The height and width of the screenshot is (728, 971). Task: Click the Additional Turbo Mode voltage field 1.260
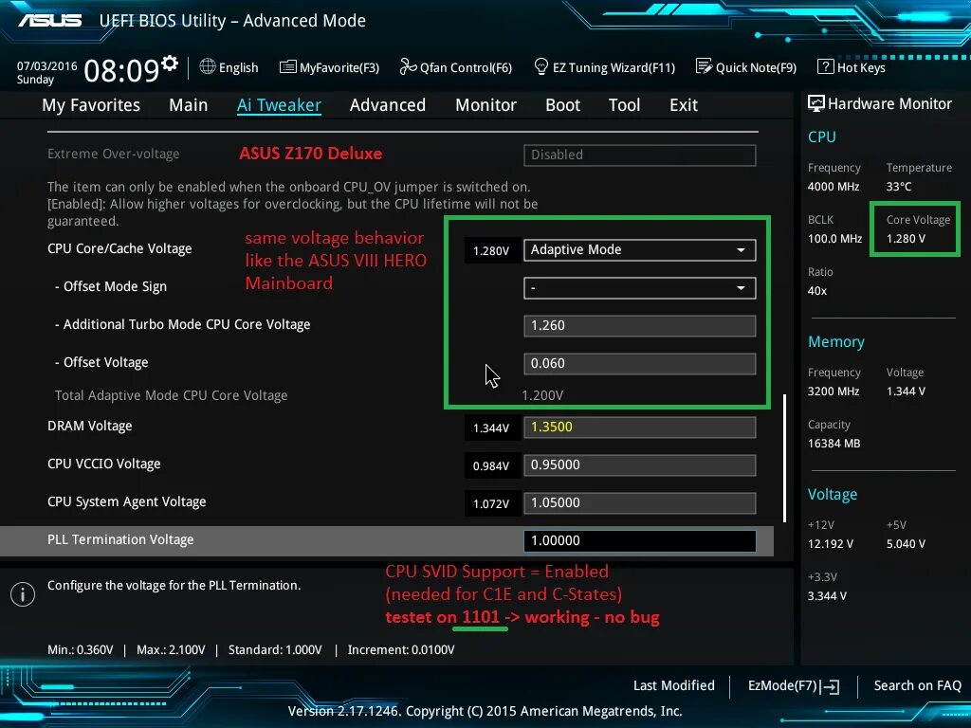point(640,326)
